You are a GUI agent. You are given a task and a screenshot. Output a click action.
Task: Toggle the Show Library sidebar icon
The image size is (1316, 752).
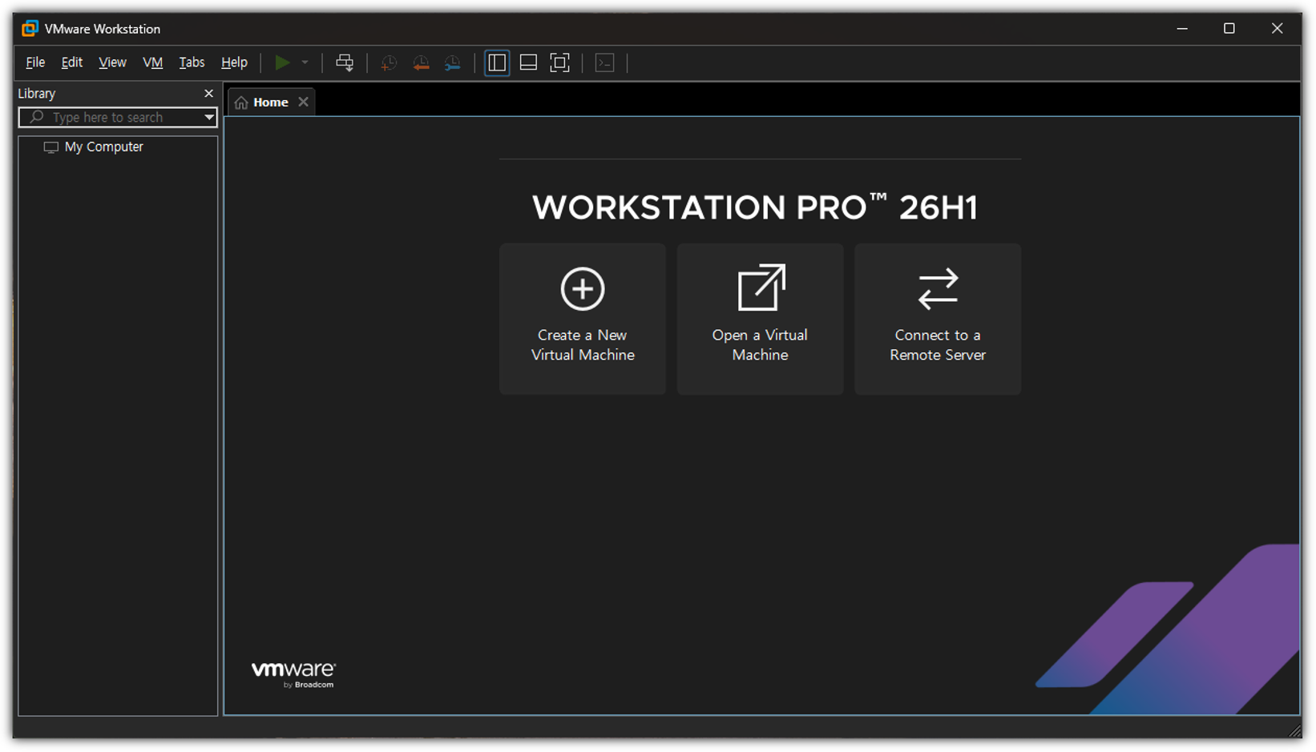pos(497,62)
